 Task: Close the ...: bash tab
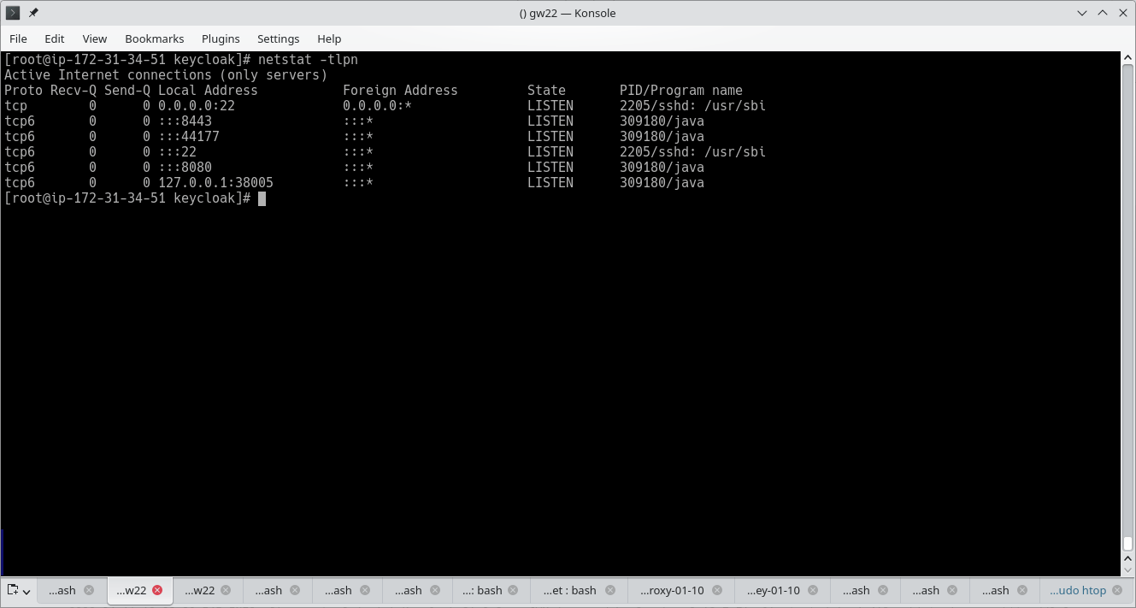pos(514,590)
